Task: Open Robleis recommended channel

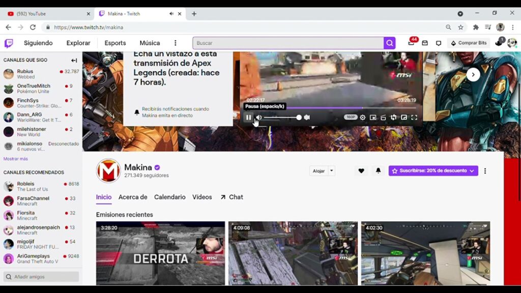Action: (41, 186)
